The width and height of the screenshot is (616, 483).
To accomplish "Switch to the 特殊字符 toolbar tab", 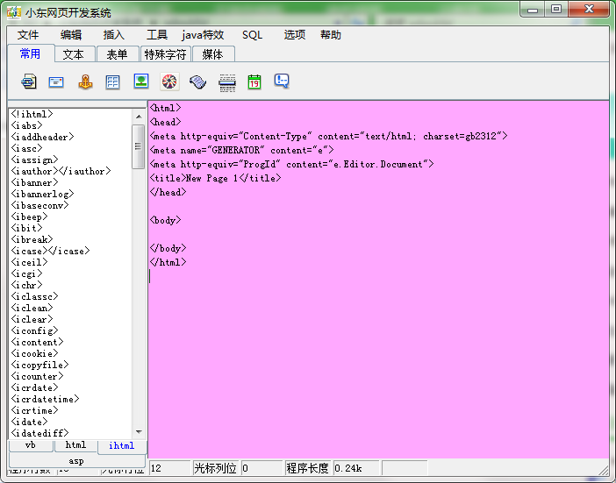I will point(165,54).
